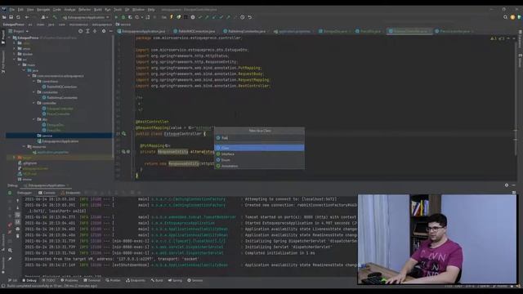523x294 pixels.
Task: Click the gutter icon beside EstoqueController class
Action: (x=123, y=134)
